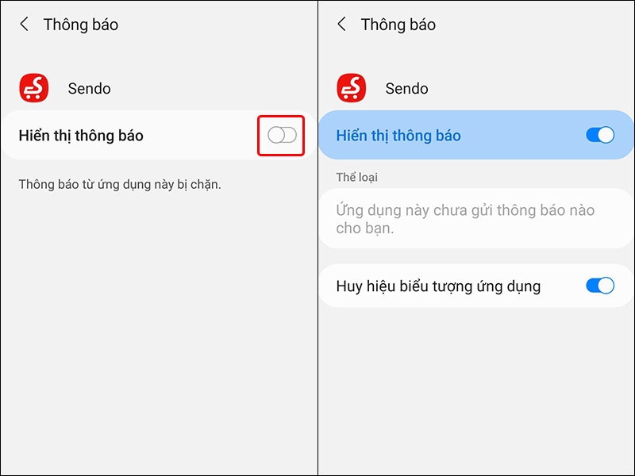Enable the Hiển thị thông báo toggle on the left
635x476 pixels.
coord(282,136)
